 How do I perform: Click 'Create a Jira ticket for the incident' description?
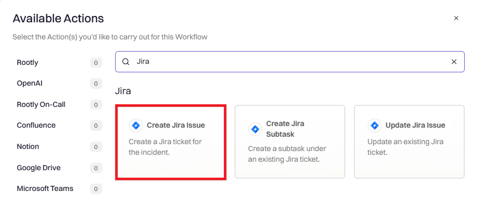[165, 147]
